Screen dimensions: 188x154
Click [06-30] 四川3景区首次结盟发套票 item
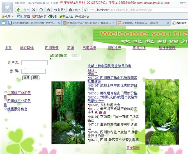[113, 140]
